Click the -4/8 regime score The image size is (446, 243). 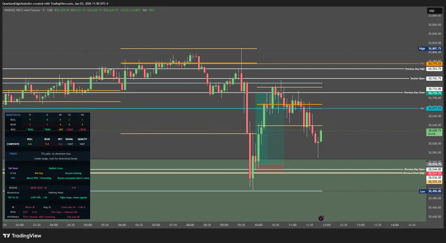[73, 188]
